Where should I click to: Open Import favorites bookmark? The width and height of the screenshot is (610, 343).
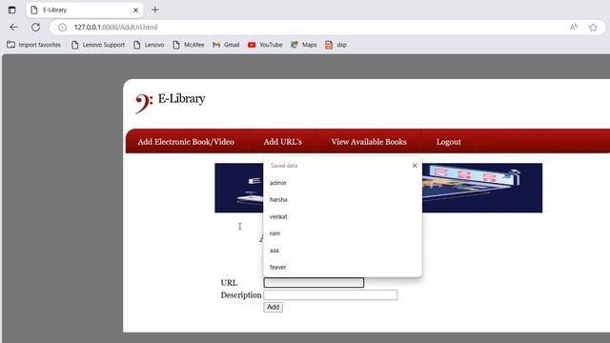tap(34, 45)
